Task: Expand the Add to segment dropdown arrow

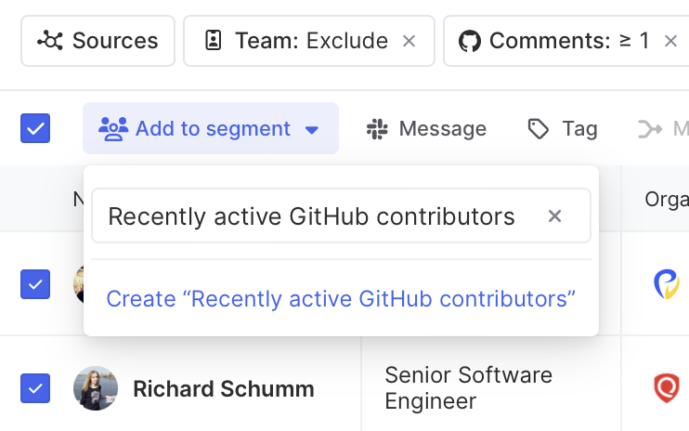Action: click(312, 129)
